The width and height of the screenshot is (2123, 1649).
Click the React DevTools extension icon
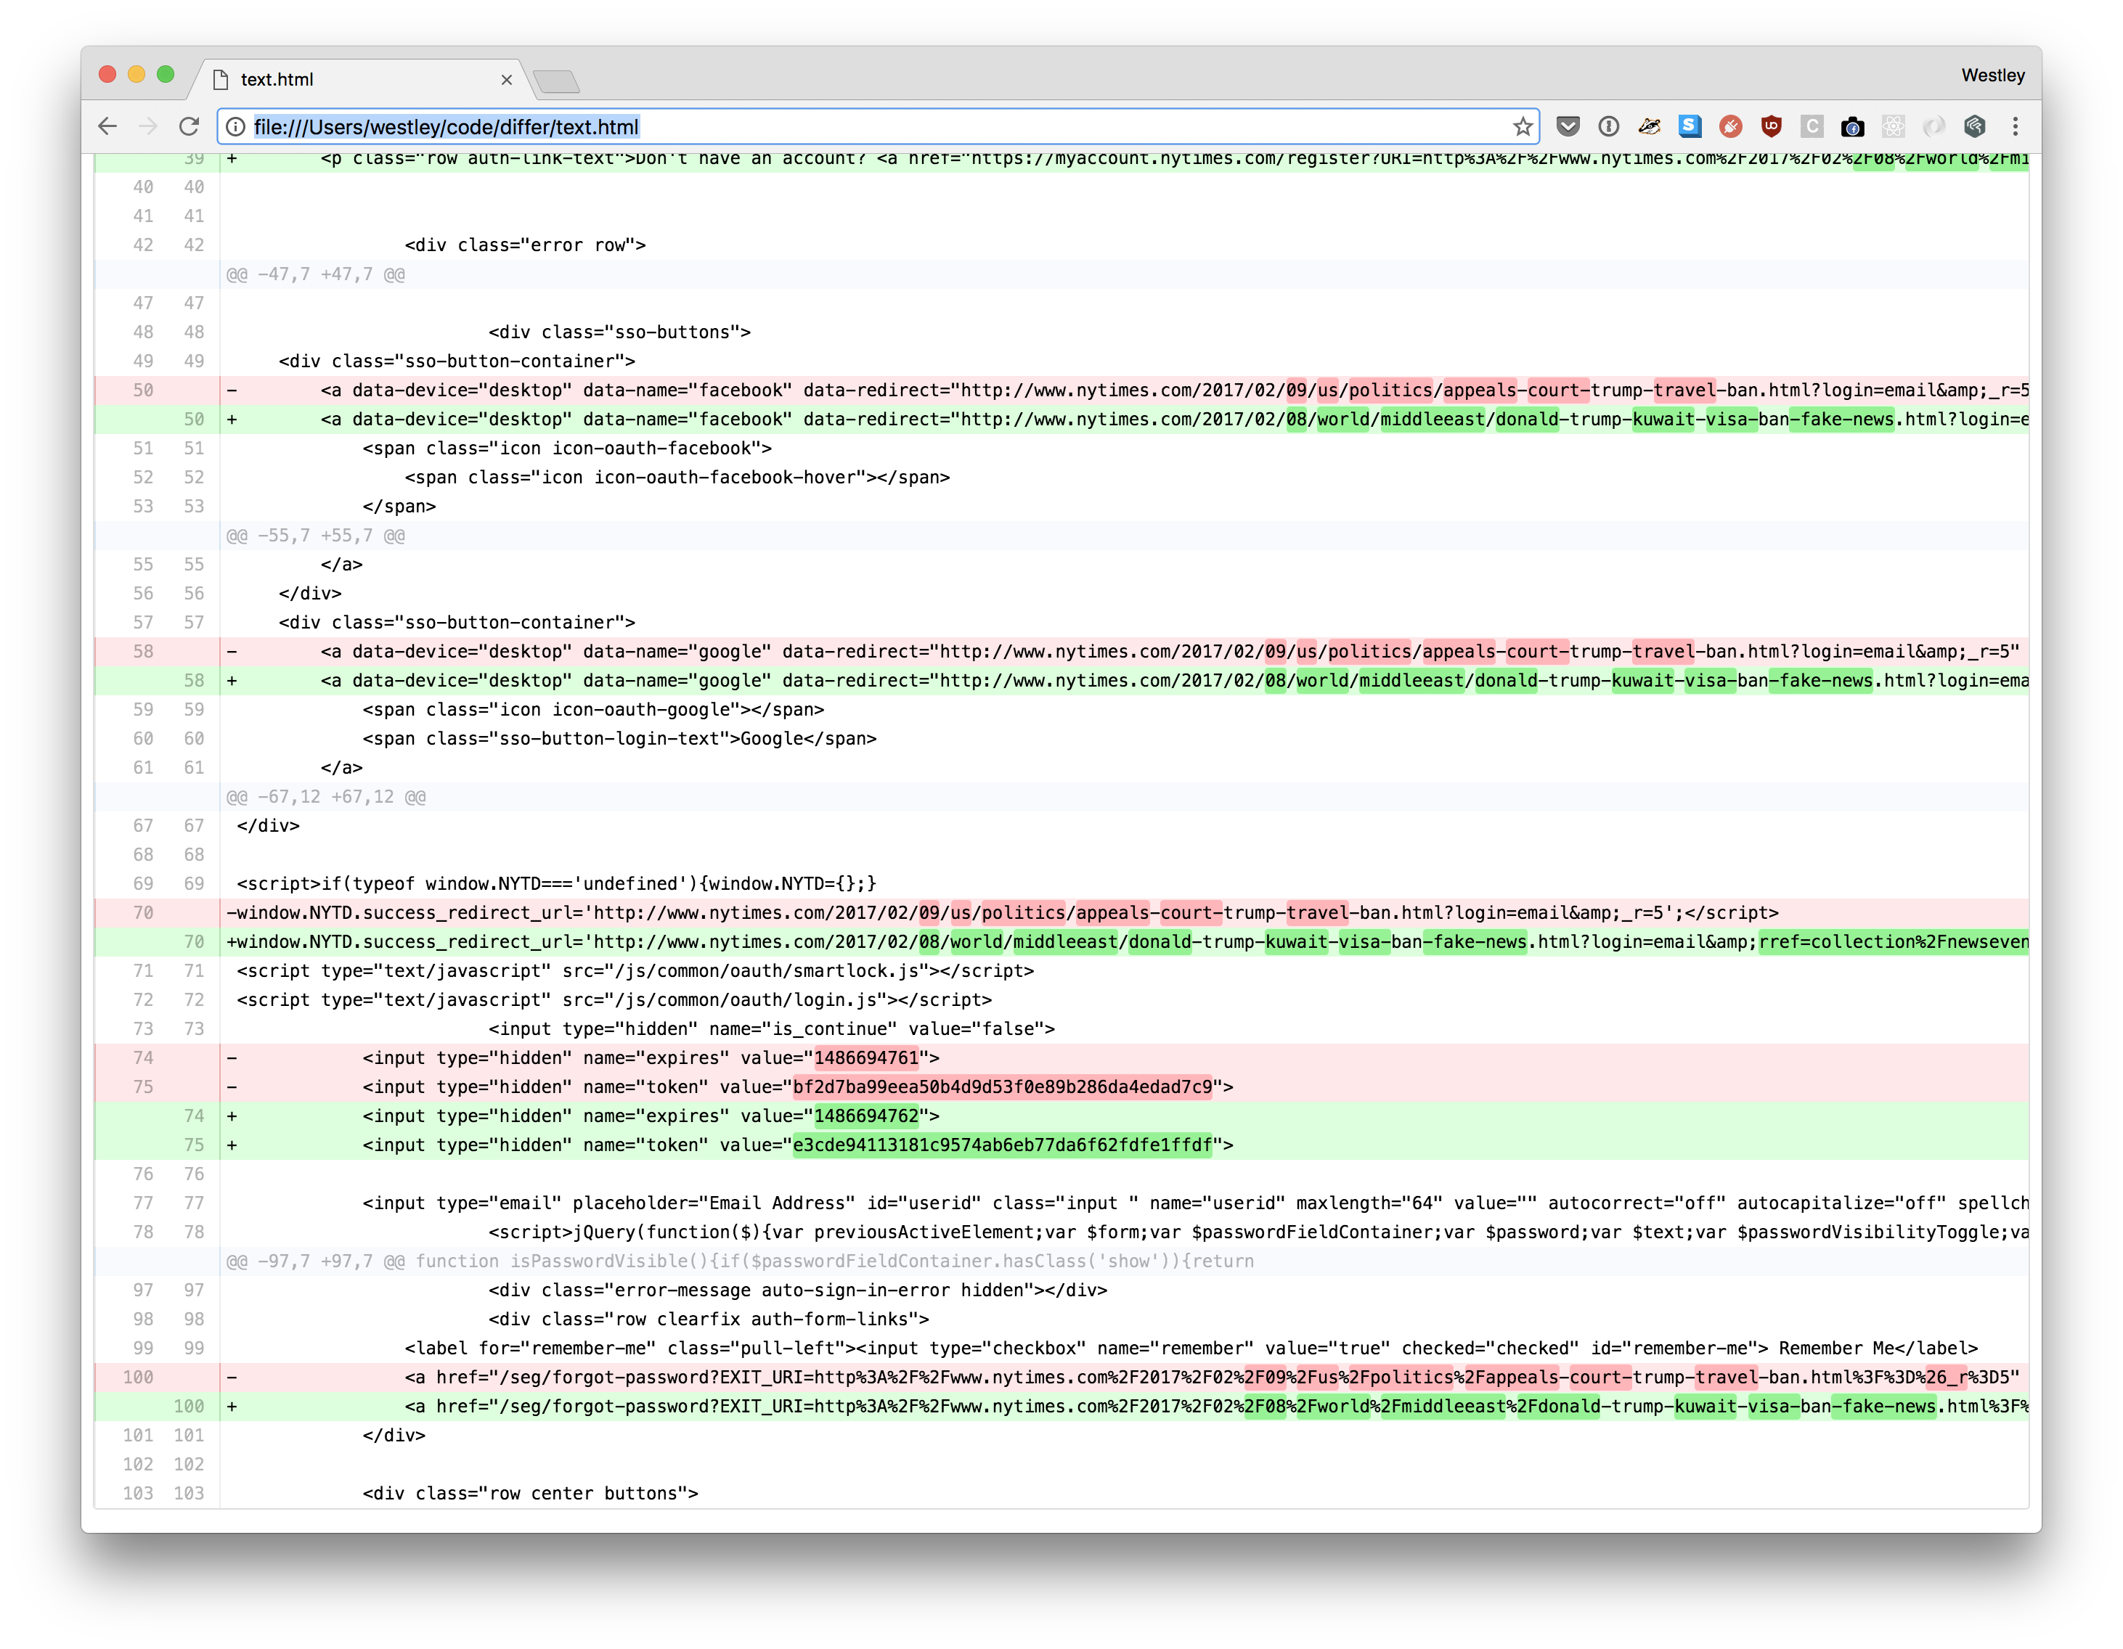1893,126
